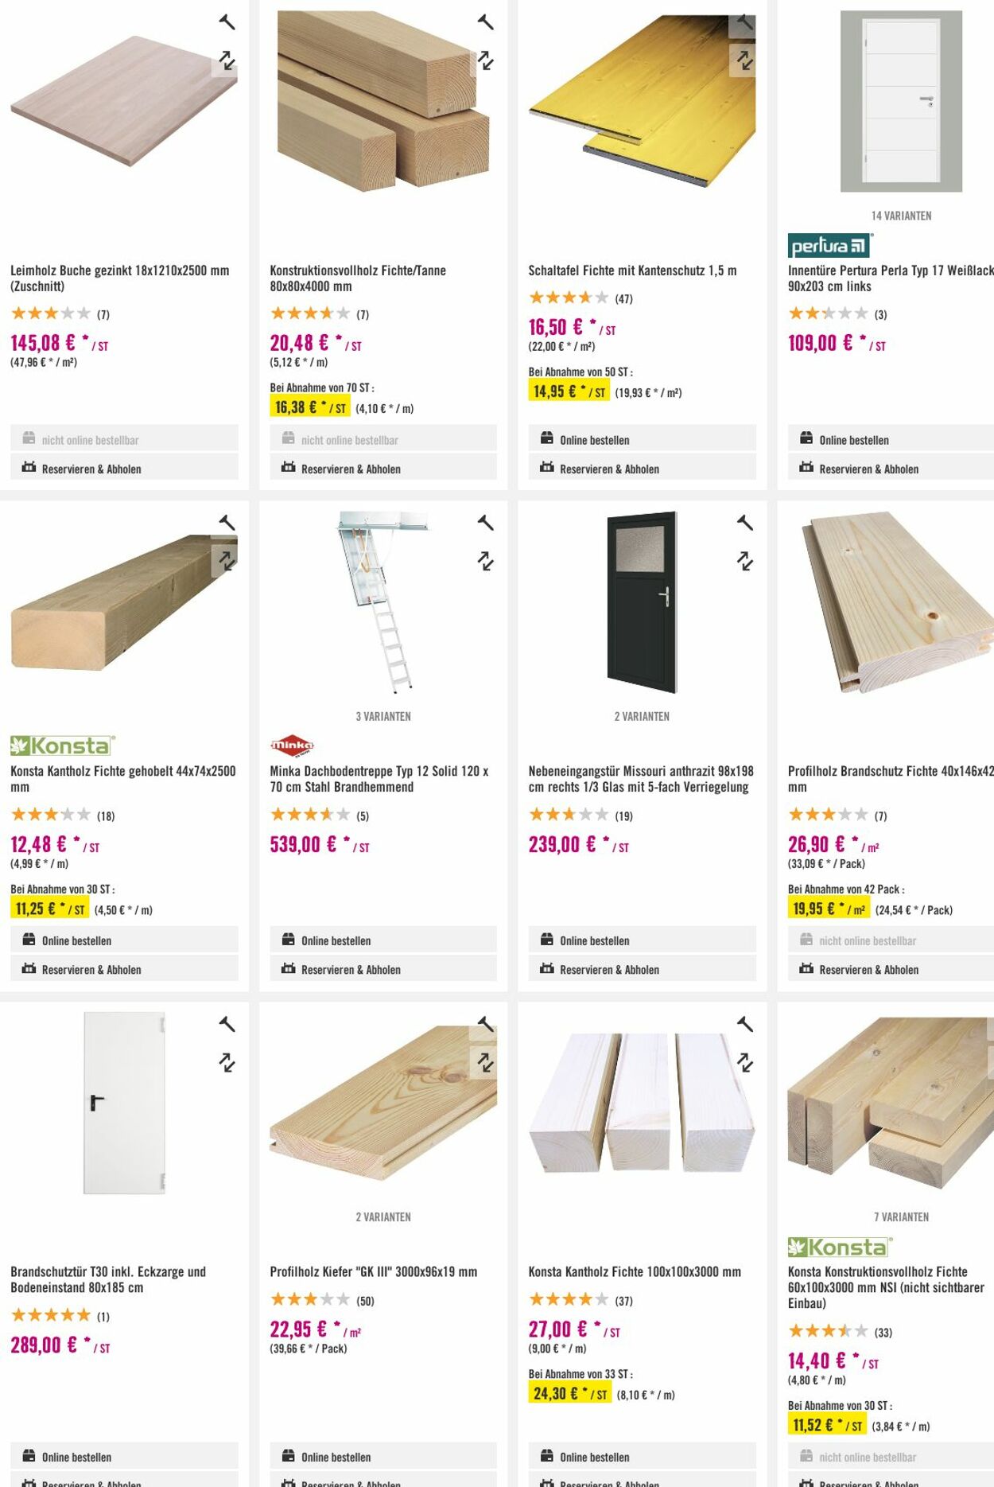
Task: Click compare arrows on Brandschutztür T30
Action: [x=226, y=1064]
